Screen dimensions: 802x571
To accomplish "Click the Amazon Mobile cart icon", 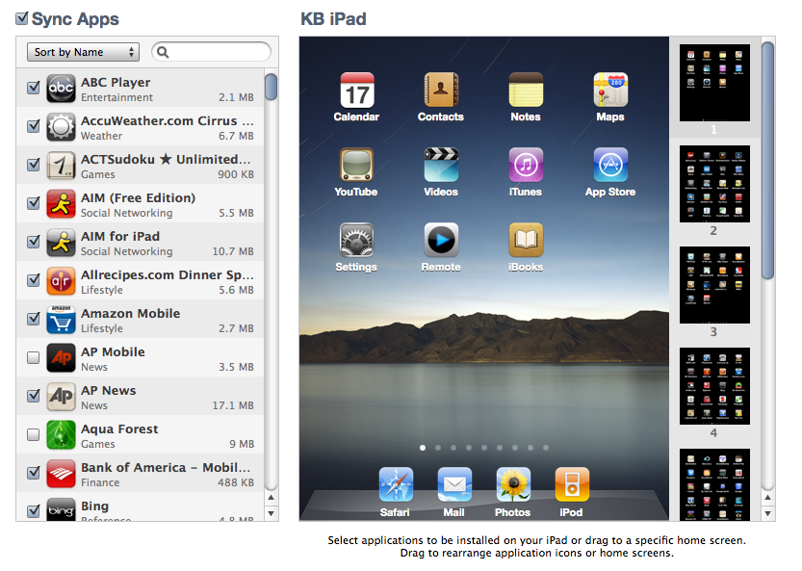I will [x=62, y=320].
